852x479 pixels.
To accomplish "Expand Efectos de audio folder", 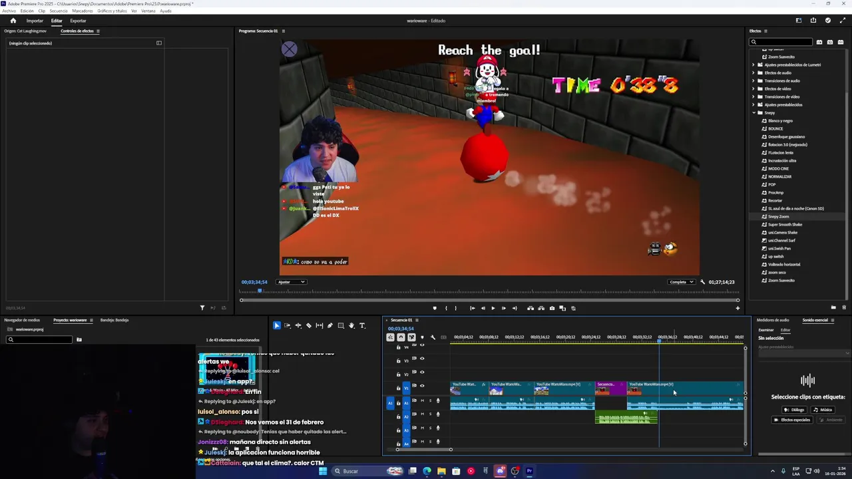I will click(753, 73).
